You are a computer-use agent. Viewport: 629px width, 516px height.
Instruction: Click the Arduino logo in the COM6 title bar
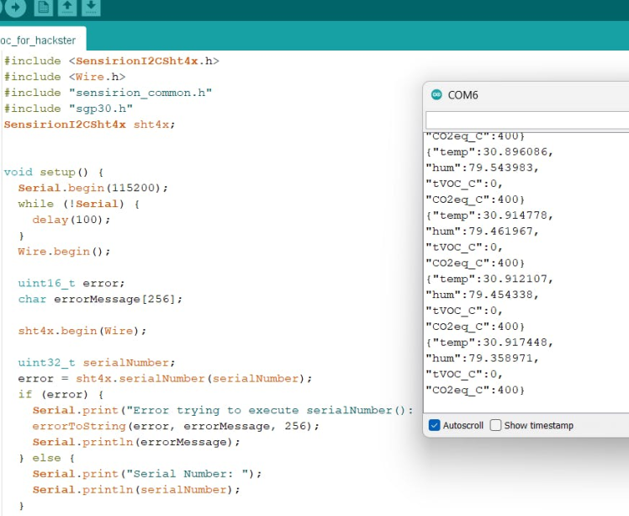click(436, 95)
